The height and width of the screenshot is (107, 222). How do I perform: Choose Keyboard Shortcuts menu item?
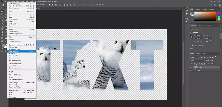point(22,90)
